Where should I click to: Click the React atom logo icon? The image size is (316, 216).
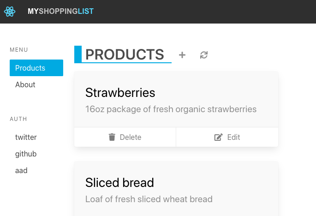pos(10,12)
